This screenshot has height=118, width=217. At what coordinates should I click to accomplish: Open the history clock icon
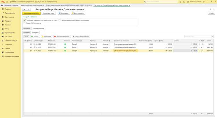(x=184, y=2)
